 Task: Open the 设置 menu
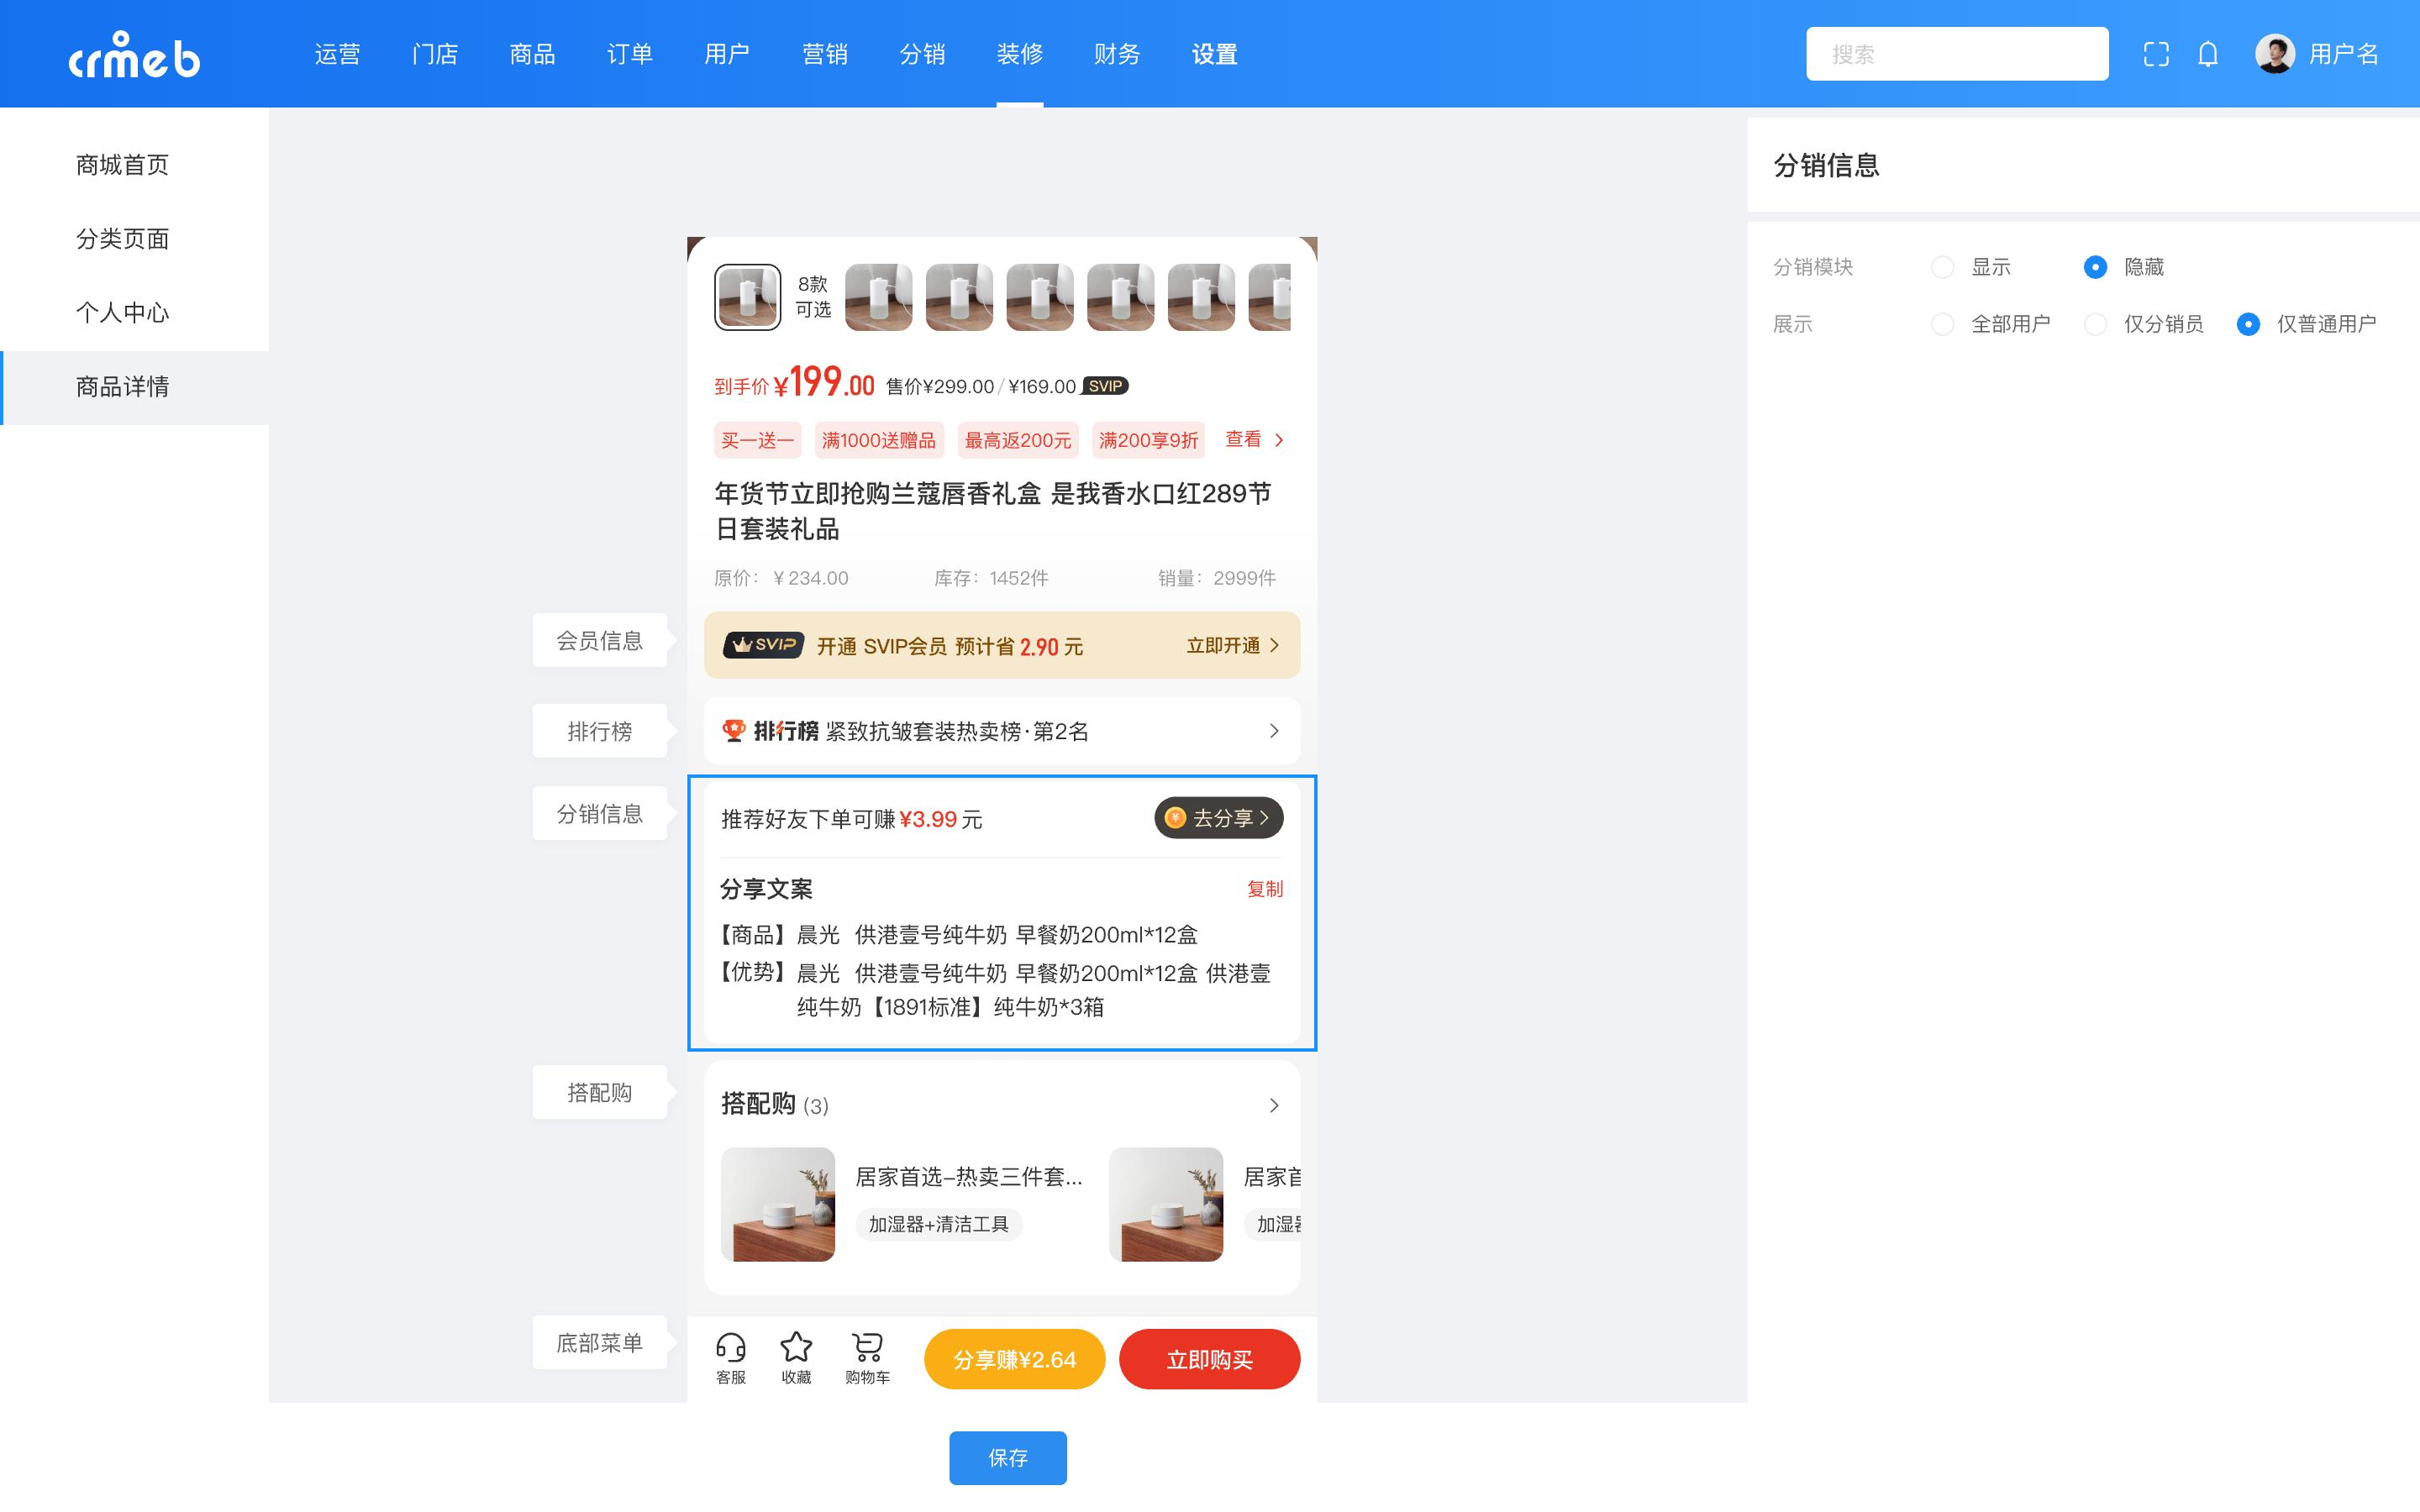coord(1215,54)
